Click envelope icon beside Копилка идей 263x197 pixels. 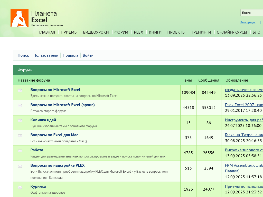pos(20,121)
